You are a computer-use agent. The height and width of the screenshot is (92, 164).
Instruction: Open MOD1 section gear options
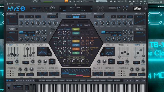coord(33,45)
